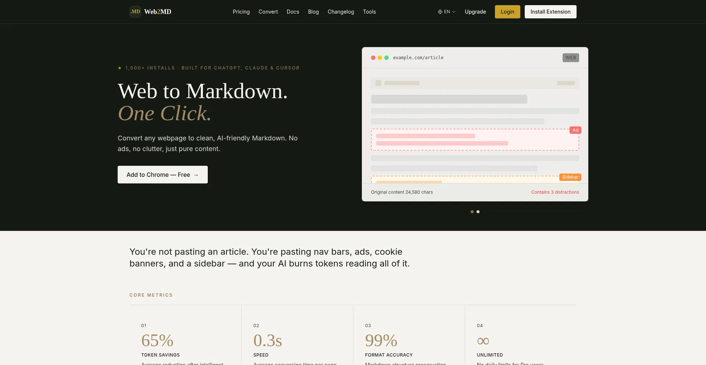The height and width of the screenshot is (365, 706).
Task: Click the 'Web to Markdown.' heading
Action: 203,91
